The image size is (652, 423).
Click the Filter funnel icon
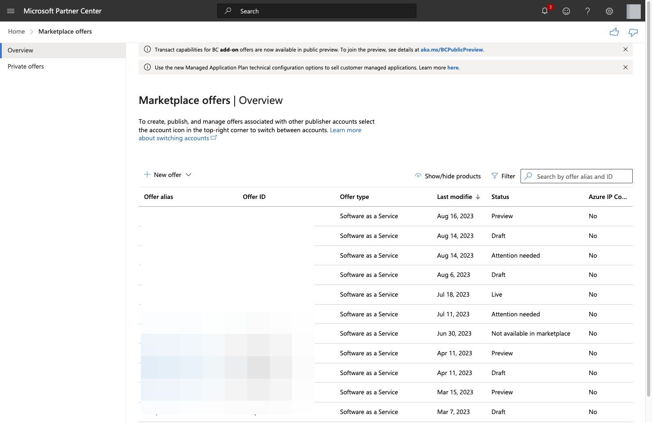tap(494, 176)
